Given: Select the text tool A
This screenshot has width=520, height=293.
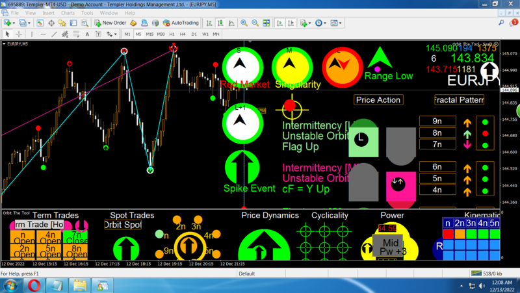Looking at the screenshot, I should click(x=87, y=34).
